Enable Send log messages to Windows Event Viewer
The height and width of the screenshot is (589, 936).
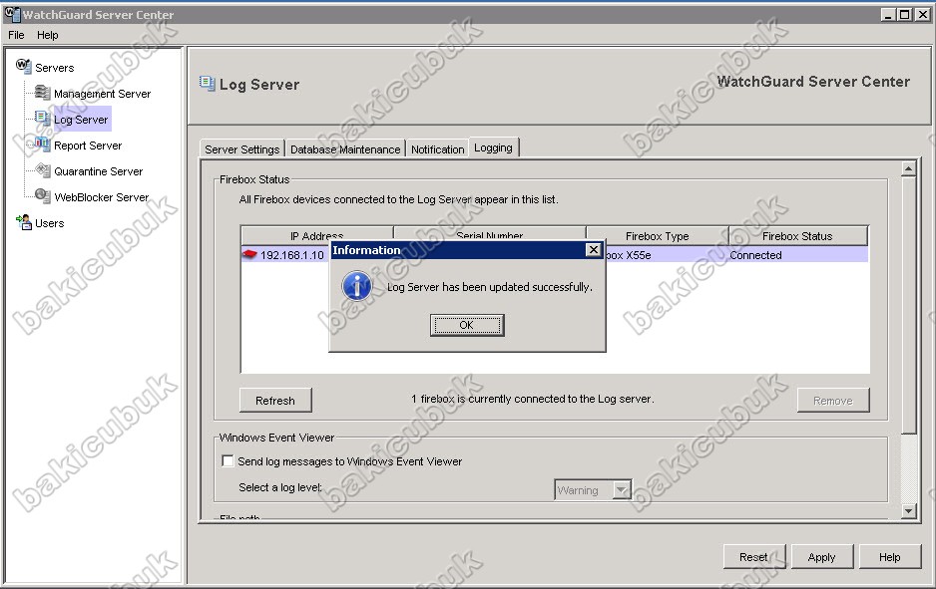click(x=228, y=460)
